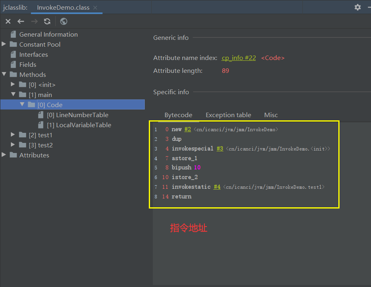Click the <Code> attribute name text
The image size is (371, 287).
[x=273, y=58]
